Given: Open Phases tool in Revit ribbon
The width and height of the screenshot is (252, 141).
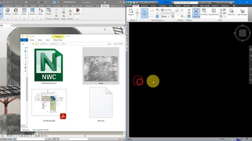Looking at the screenshot, I should [x=48, y=11].
